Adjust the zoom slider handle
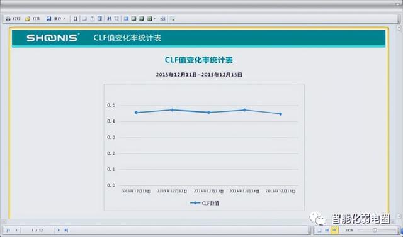This screenshot has width=403, height=237. (375, 230)
